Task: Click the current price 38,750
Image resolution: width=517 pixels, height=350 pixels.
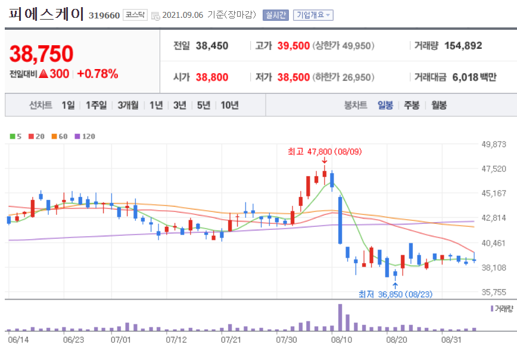Action: pyautogui.click(x=42, y=54)
